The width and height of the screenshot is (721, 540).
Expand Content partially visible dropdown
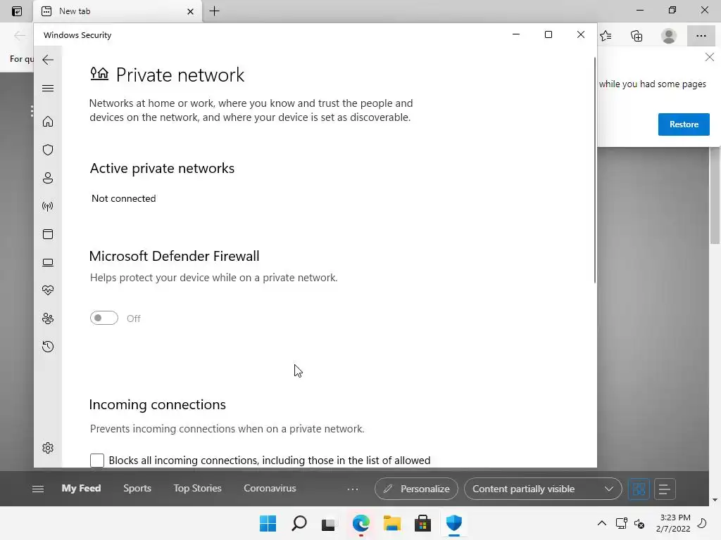543,489
